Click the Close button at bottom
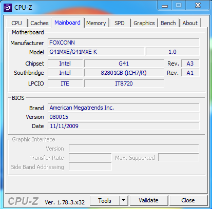The image size is (212, 209). 188,200
